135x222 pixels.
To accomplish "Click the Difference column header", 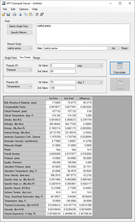I will coord(85,99).
